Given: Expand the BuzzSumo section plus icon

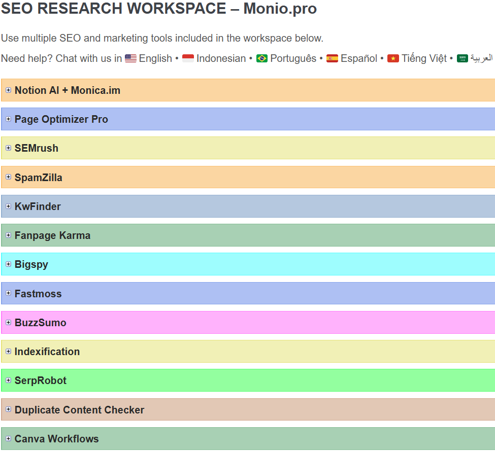Looking at the screenshot, I should coord(9,322).
